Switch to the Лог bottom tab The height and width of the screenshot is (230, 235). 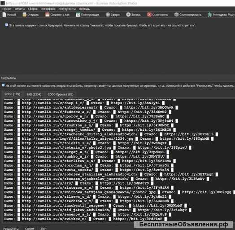pos(44,229)
